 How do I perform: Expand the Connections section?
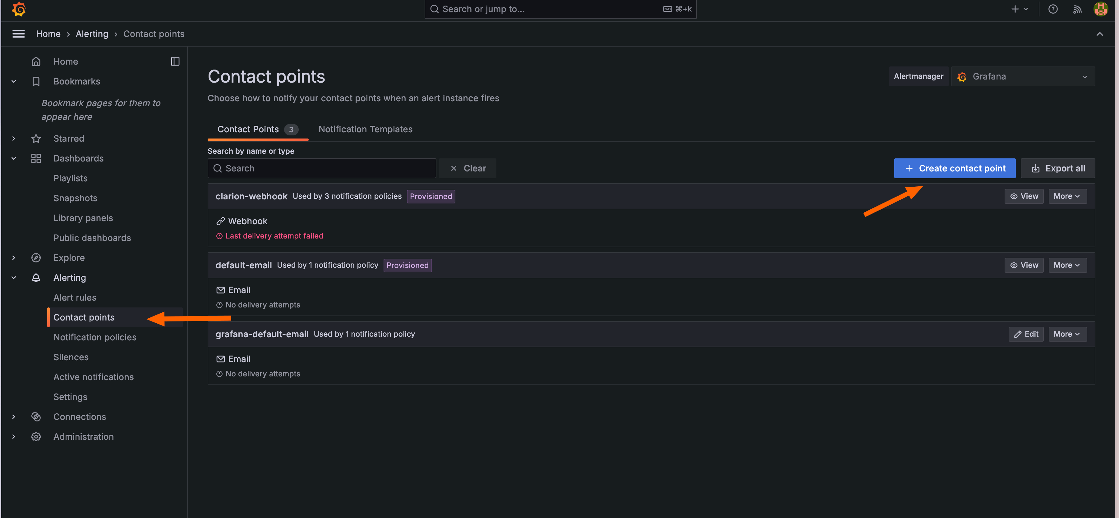point(13,417)
